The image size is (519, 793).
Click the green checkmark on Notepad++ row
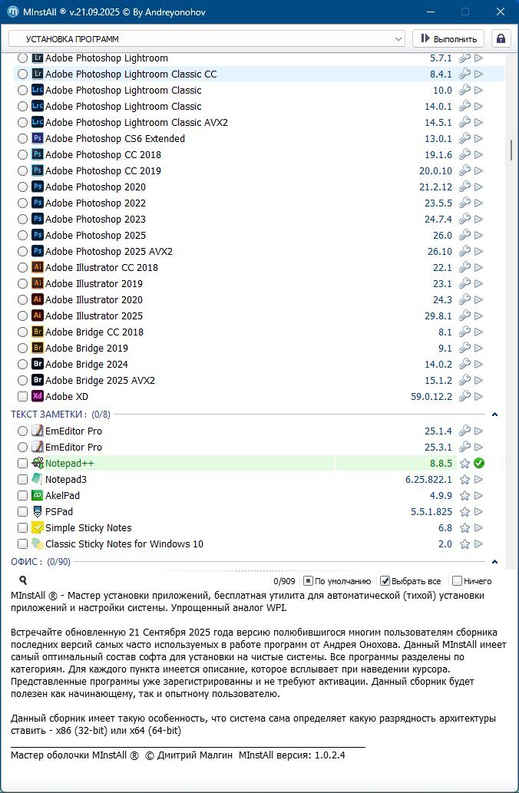click(478, 463)
